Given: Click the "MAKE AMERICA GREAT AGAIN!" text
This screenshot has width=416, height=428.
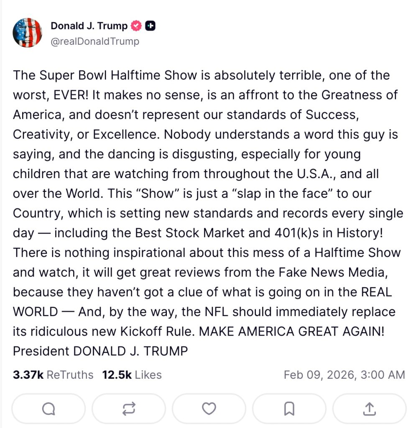Looking at the screenshot, I should pyautogui.click(x=291, y=331).
